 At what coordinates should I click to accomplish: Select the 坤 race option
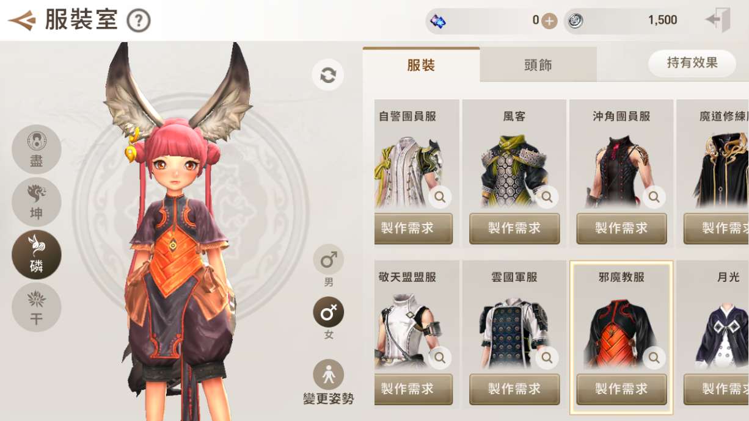37,202
